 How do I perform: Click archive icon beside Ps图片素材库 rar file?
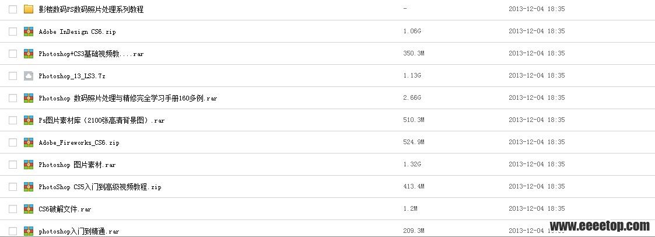click(29, 120)
